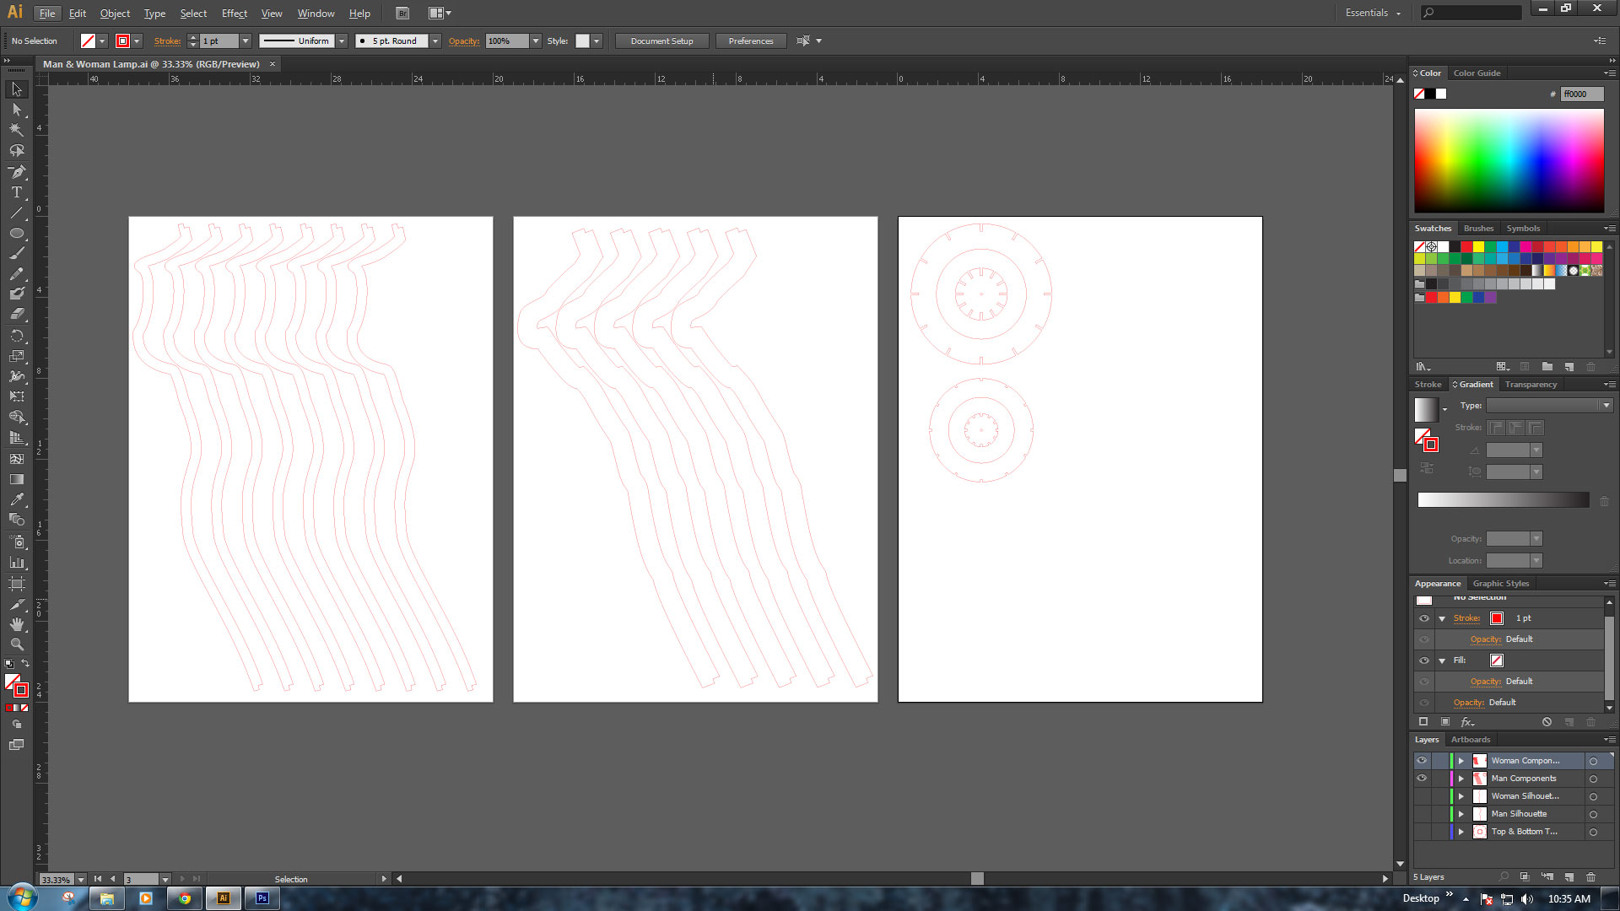Viewport: 1620px width, 911px height.
Task: Click target circle of Man Components layer
Action: pos(1593,779)
